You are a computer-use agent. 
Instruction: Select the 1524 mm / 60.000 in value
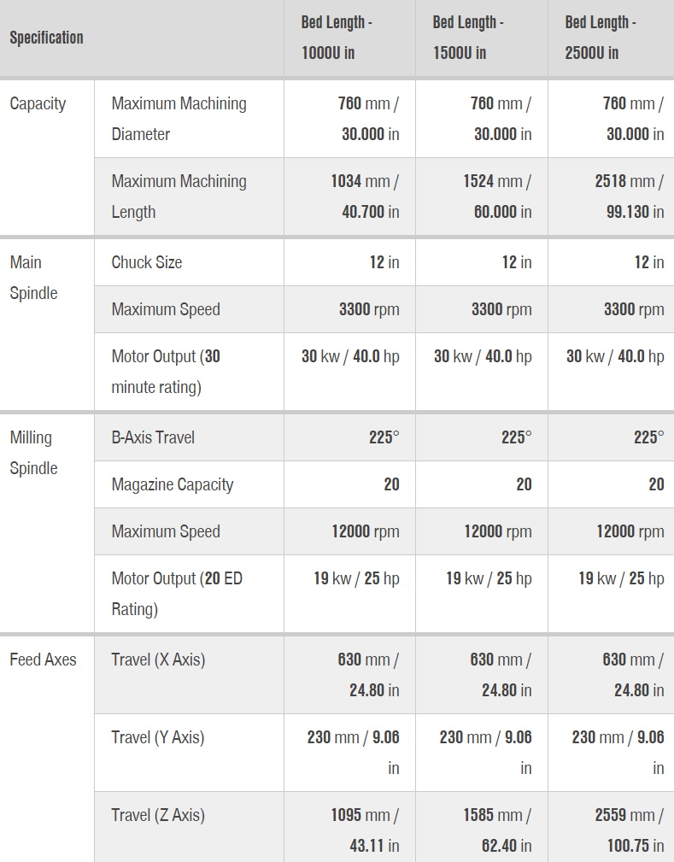(497, 196)
